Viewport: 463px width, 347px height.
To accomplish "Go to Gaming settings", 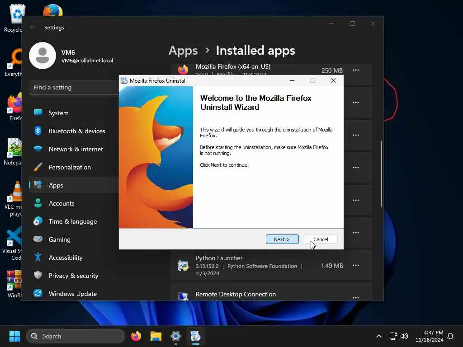I will (74, 239).
